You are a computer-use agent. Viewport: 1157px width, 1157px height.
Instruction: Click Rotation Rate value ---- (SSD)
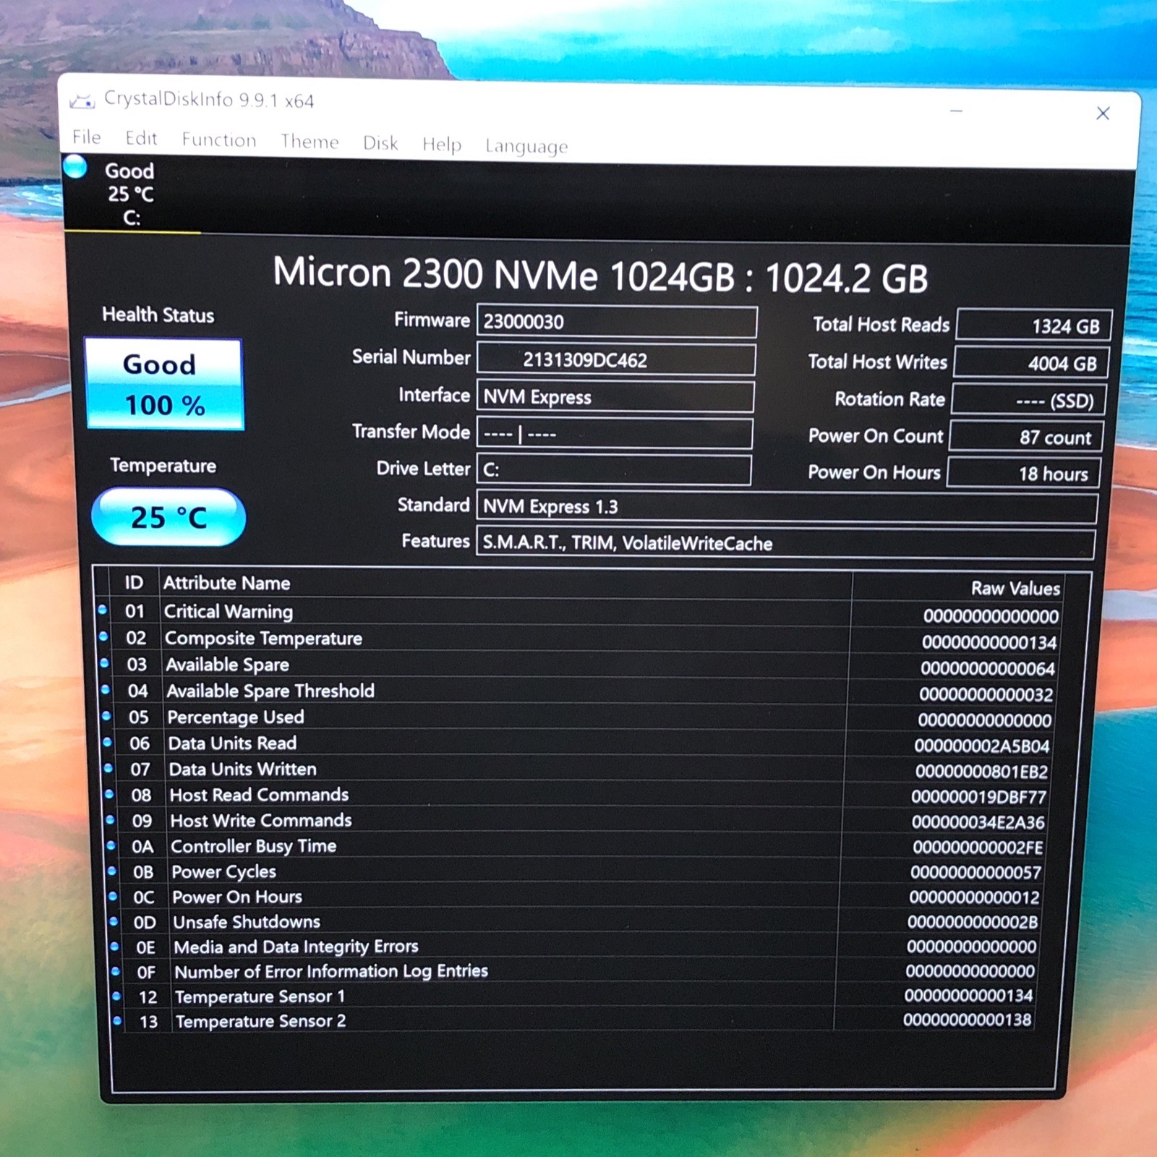[x=1028, y=400]
